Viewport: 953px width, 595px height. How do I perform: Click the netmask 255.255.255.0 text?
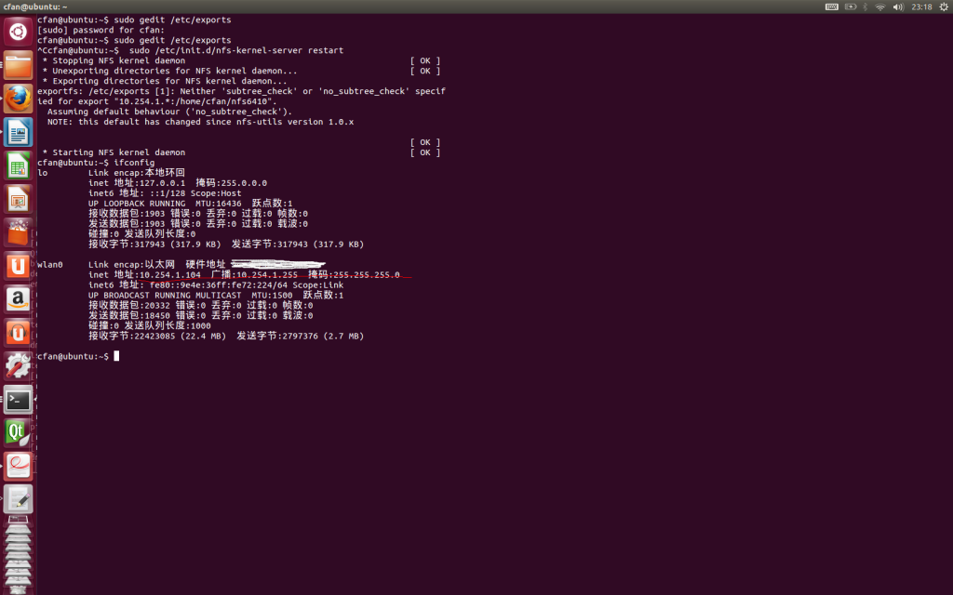365,275
